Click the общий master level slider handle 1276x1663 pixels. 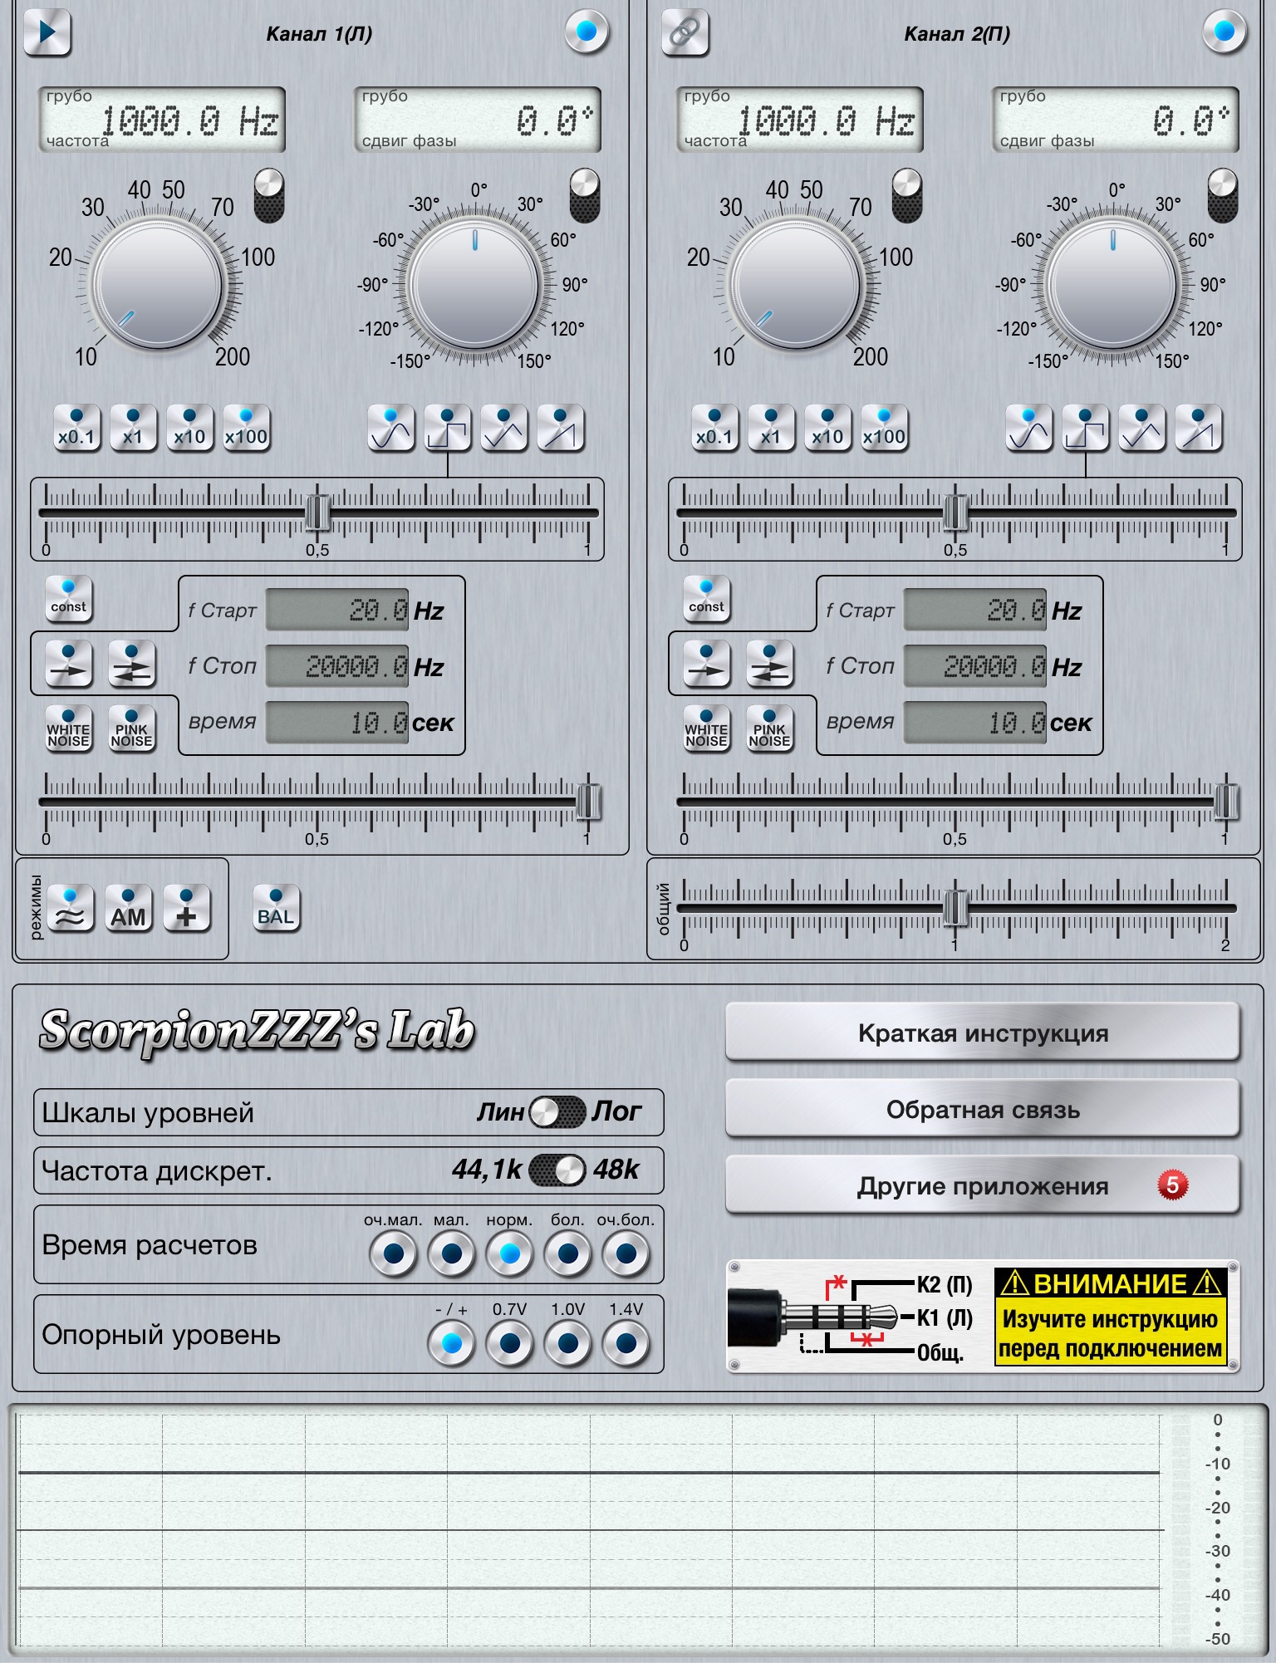(x=955, y=908)
